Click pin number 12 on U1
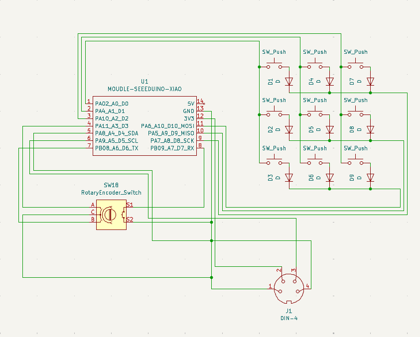 coord(200,116)
